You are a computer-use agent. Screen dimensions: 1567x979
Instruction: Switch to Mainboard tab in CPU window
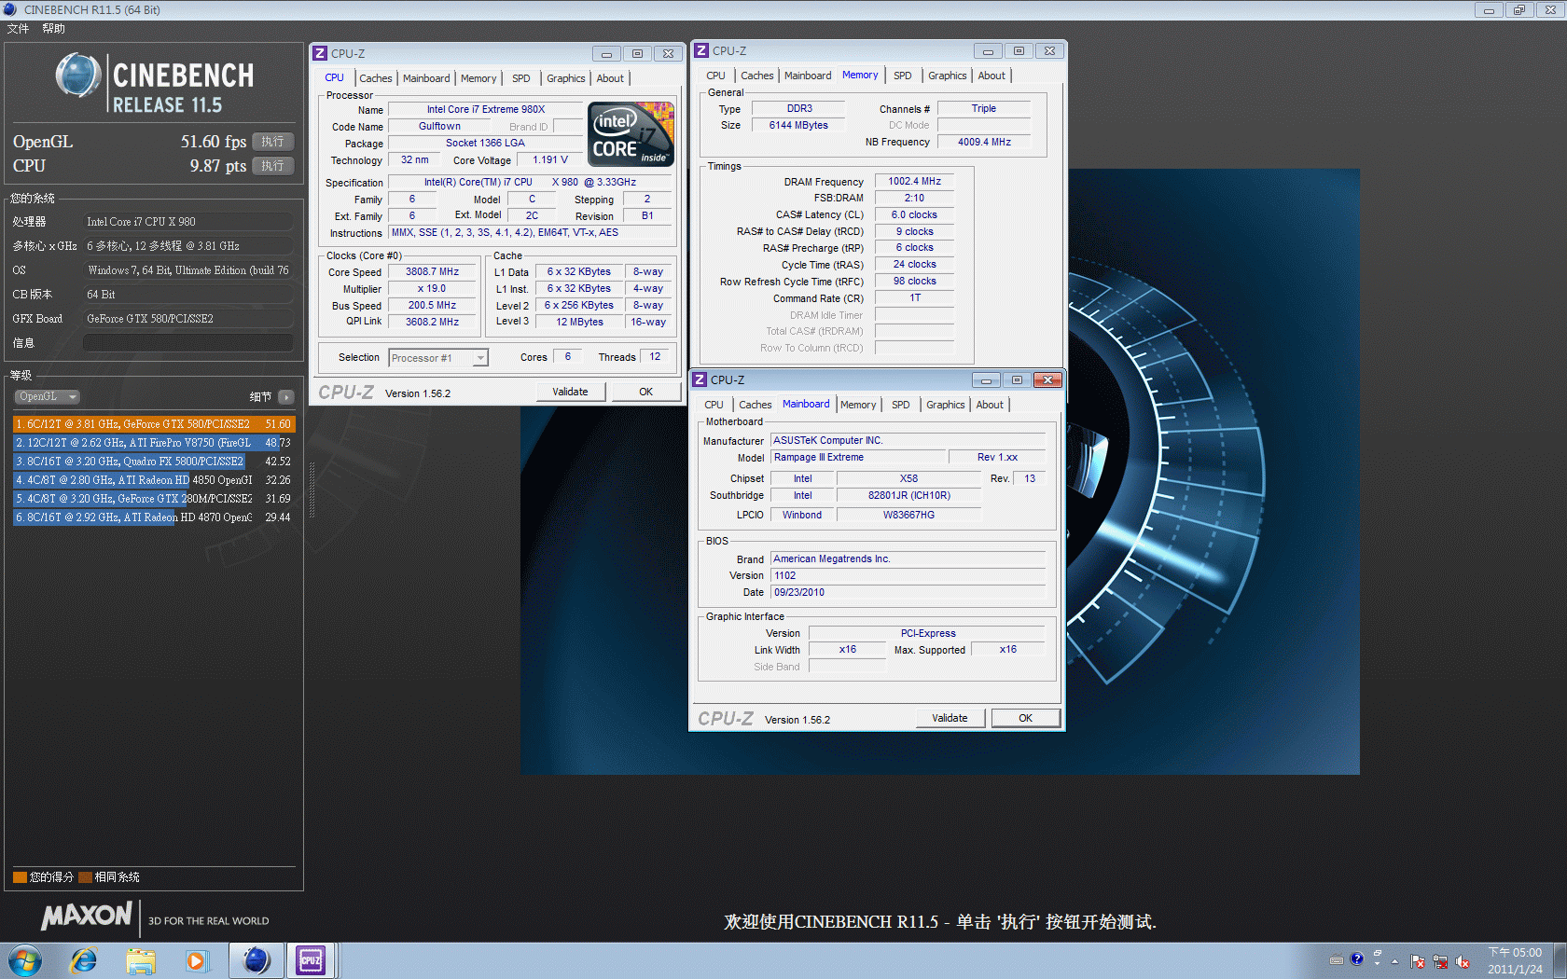tap(426, 78)
